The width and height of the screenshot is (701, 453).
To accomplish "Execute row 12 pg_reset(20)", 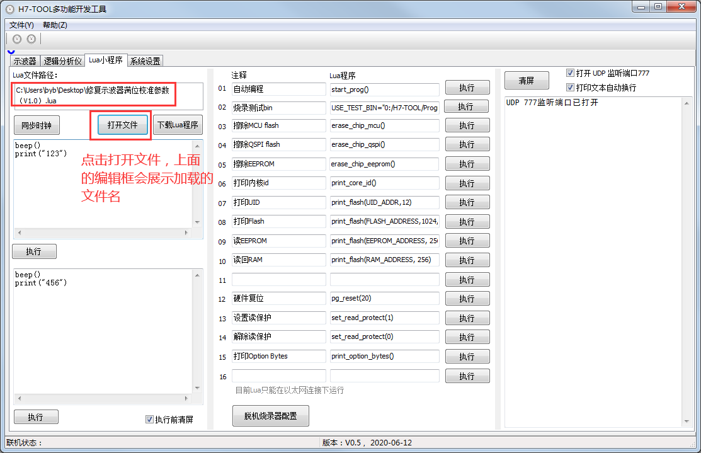I will (467, 298).
